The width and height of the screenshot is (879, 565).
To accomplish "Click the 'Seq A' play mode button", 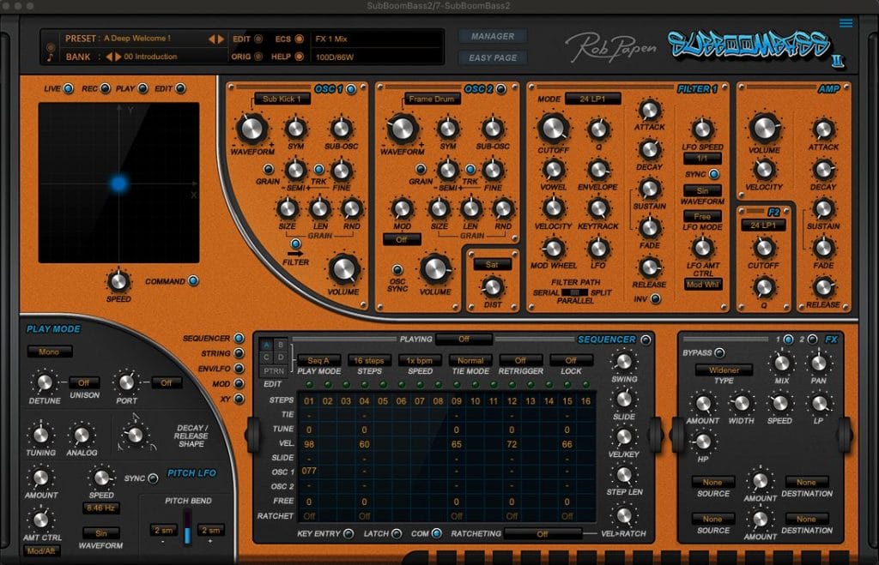I will tap(318, 361).
